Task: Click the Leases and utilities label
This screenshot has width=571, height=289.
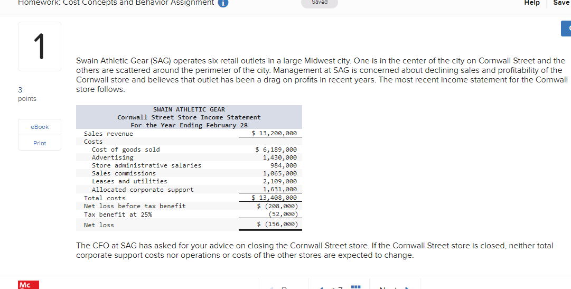Action: (x=129, y=181)
